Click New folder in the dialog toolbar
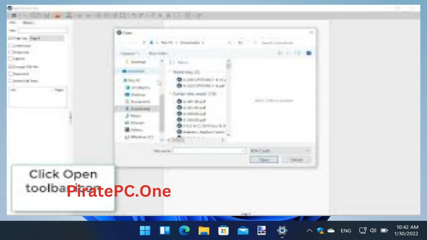Viewport: 427px width, 240px height. 158,53
